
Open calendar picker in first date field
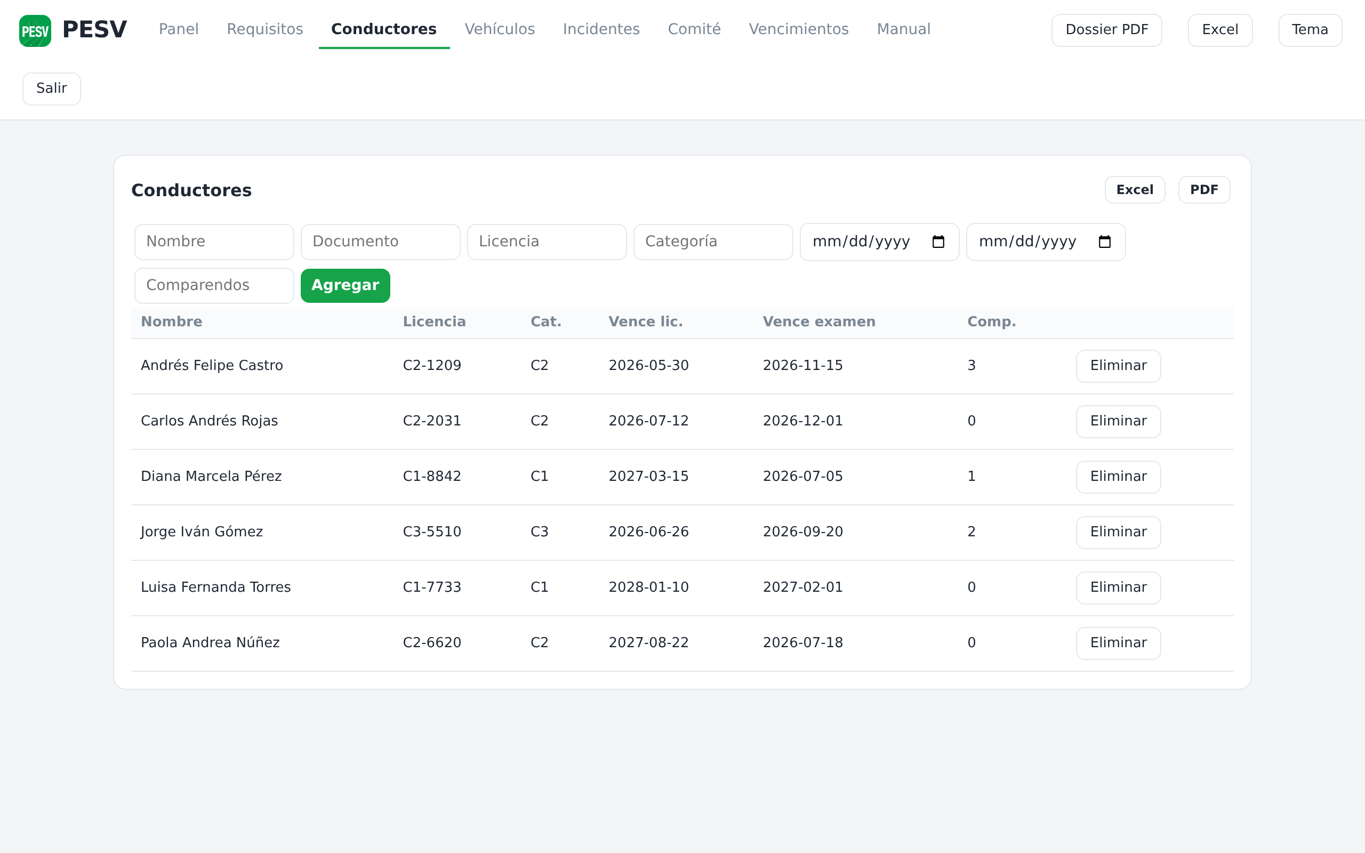point(938,242)
